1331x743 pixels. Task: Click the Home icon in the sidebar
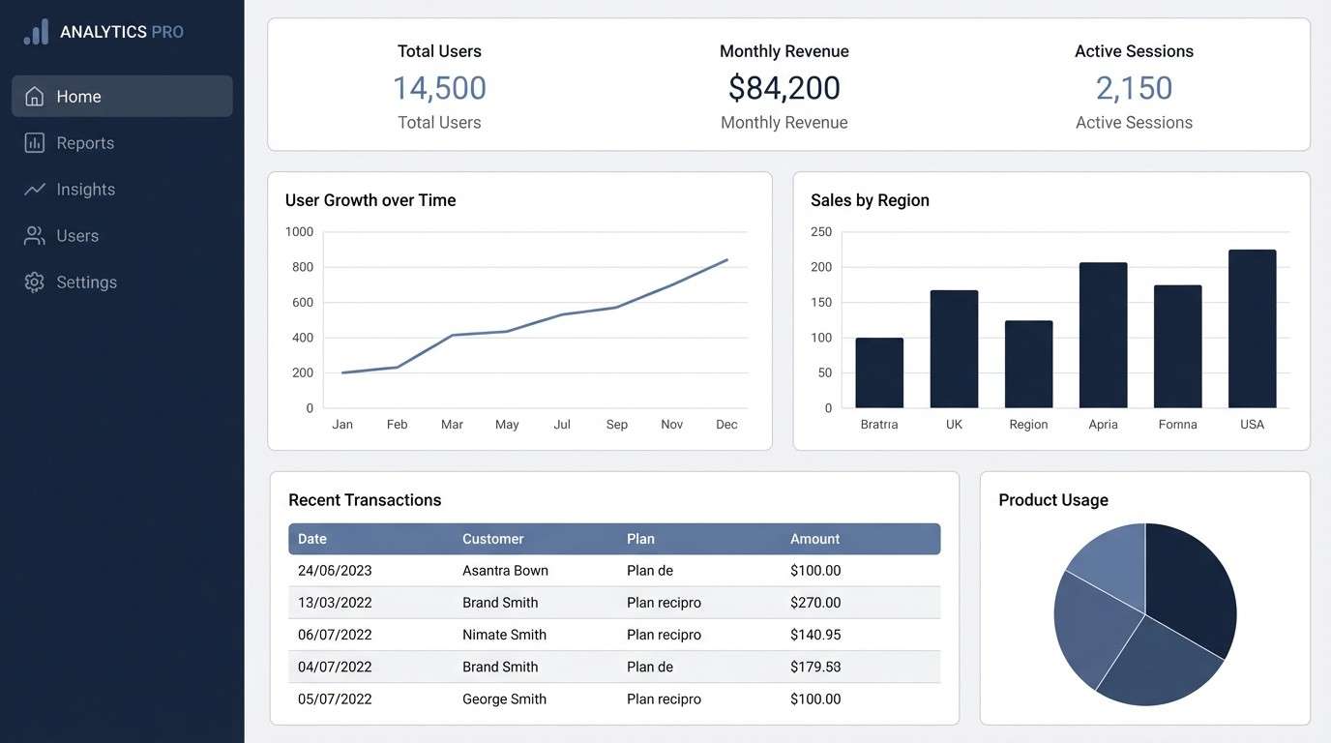(34, 96)
